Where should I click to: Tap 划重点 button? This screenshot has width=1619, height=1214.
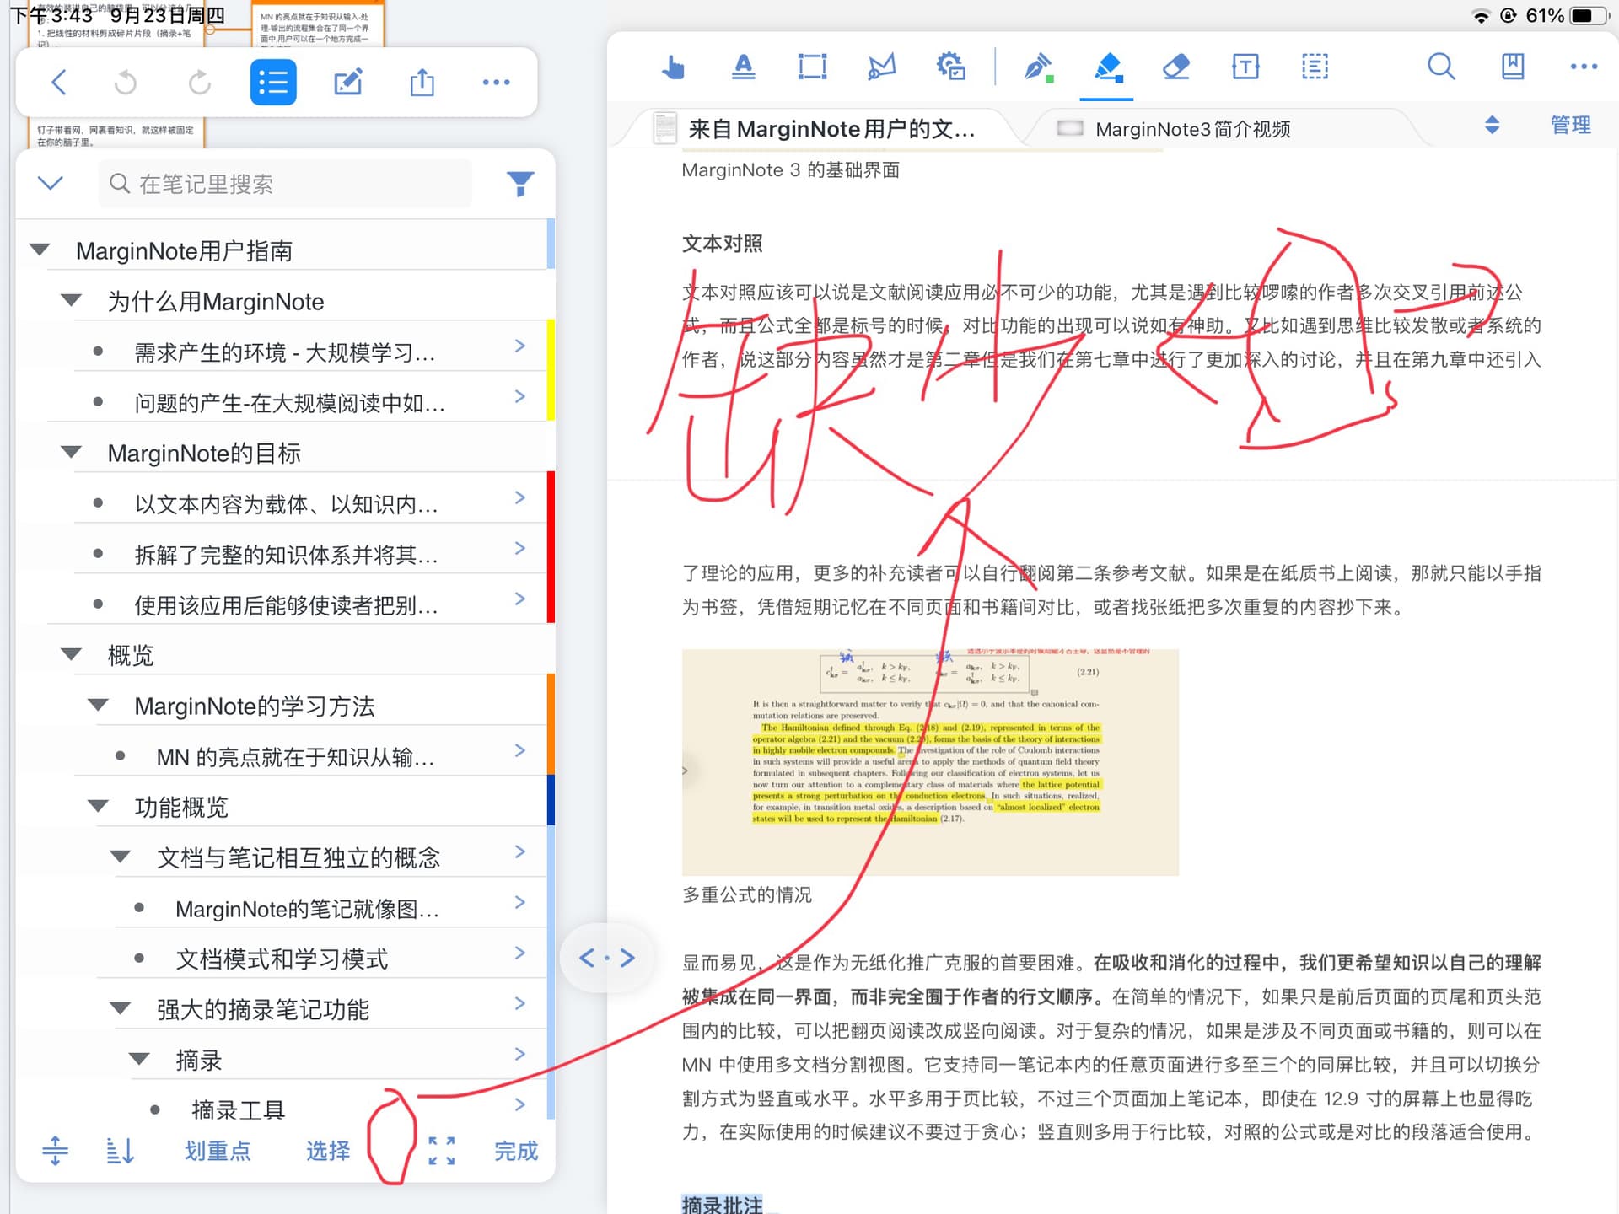[x=218, y=1151]
